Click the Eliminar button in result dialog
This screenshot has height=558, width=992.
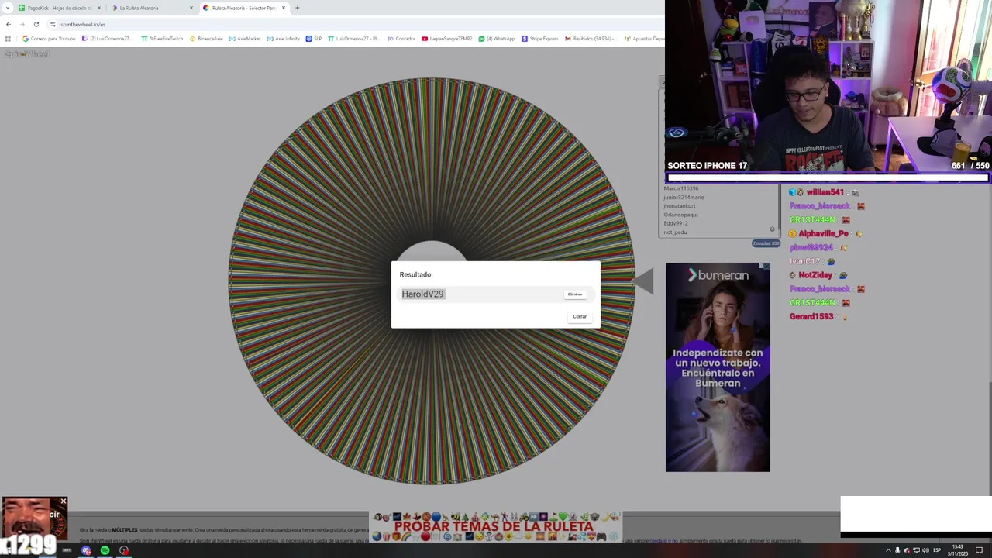[575, 294]
